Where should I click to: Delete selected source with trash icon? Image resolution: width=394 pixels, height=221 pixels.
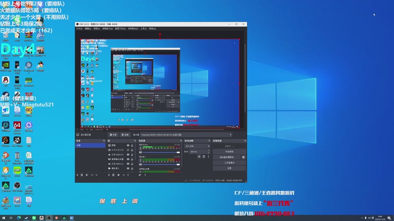click(x=113, y=175)
